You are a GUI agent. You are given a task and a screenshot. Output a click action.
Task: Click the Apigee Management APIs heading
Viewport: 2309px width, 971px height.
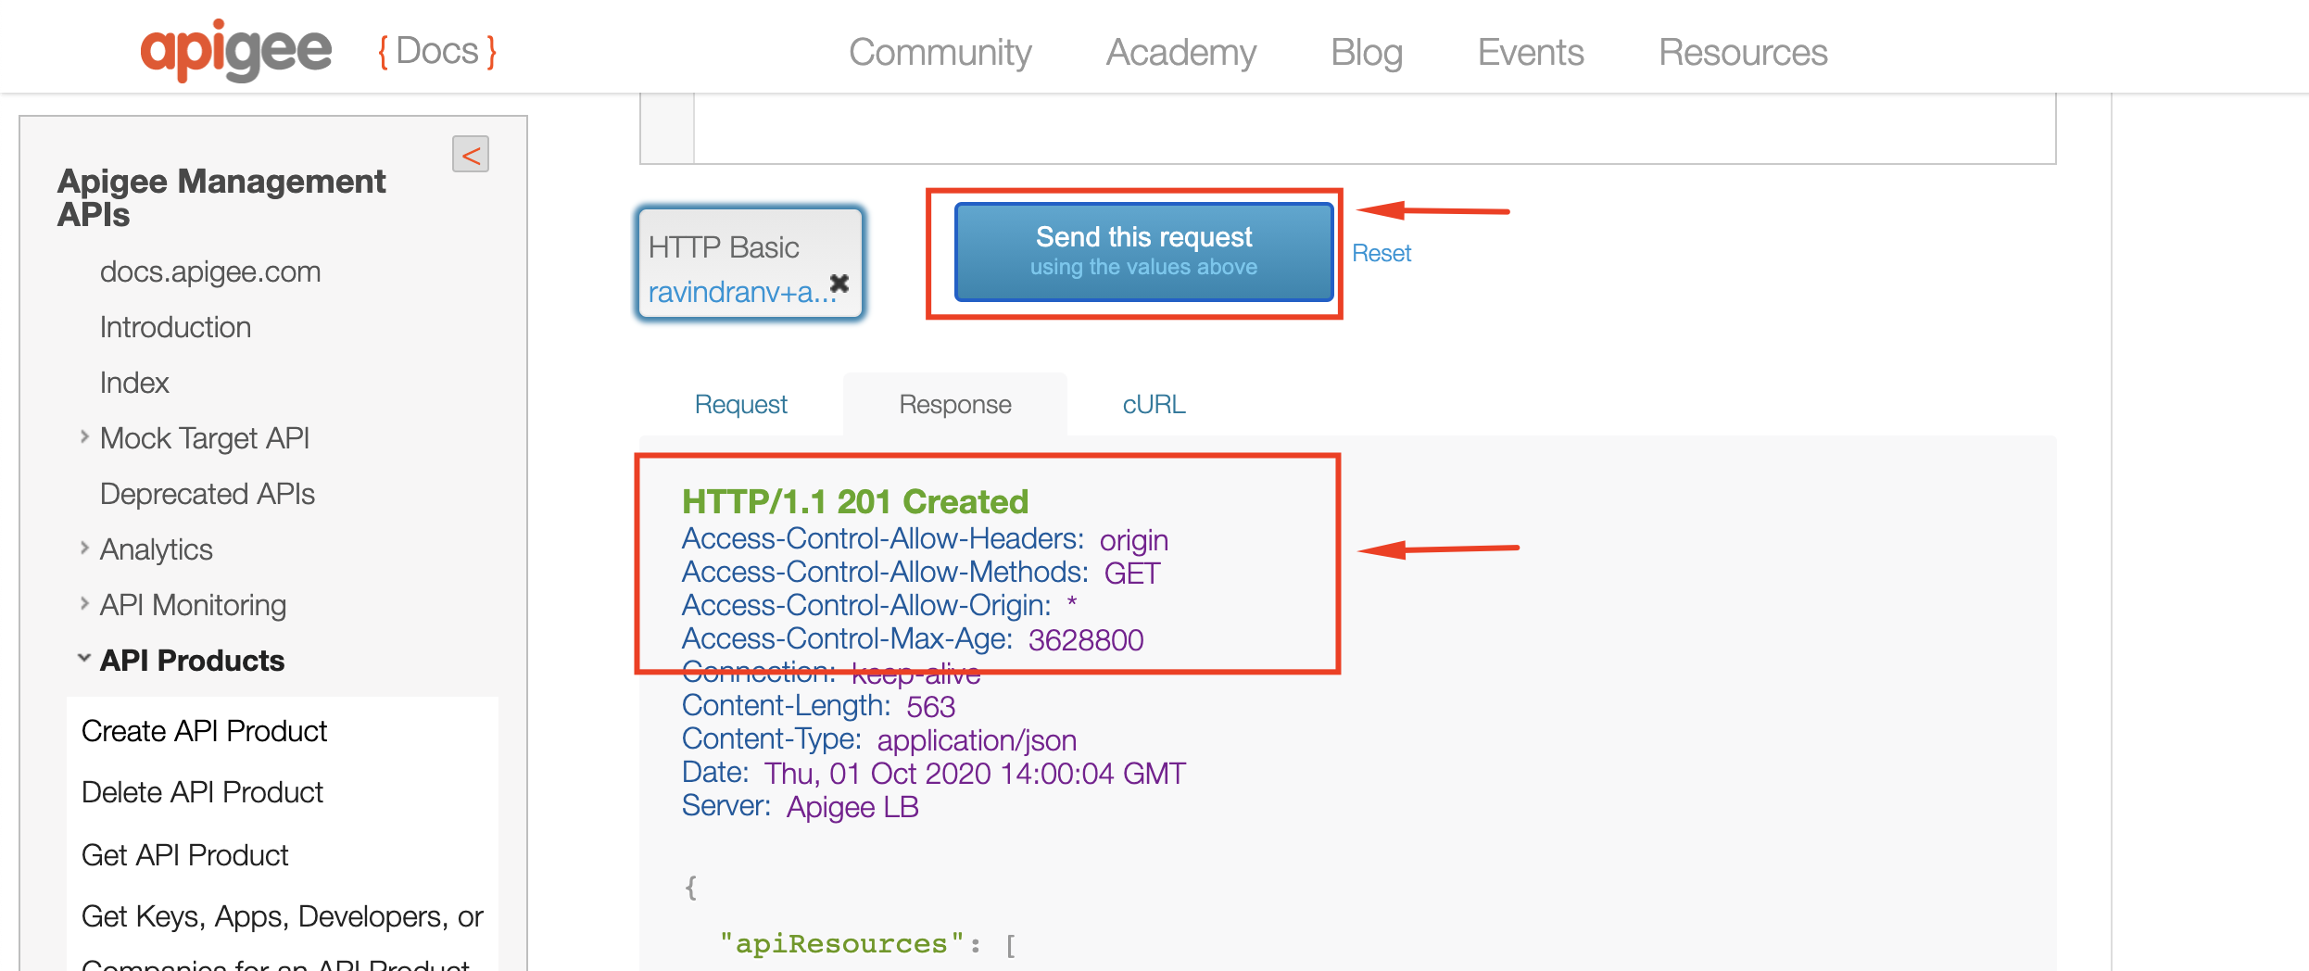click(x=221, y=197)
